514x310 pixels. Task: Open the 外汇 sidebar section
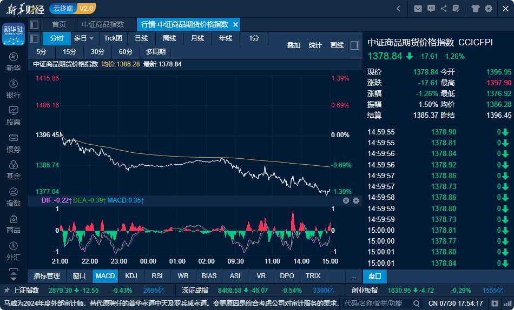click(14, 252)
